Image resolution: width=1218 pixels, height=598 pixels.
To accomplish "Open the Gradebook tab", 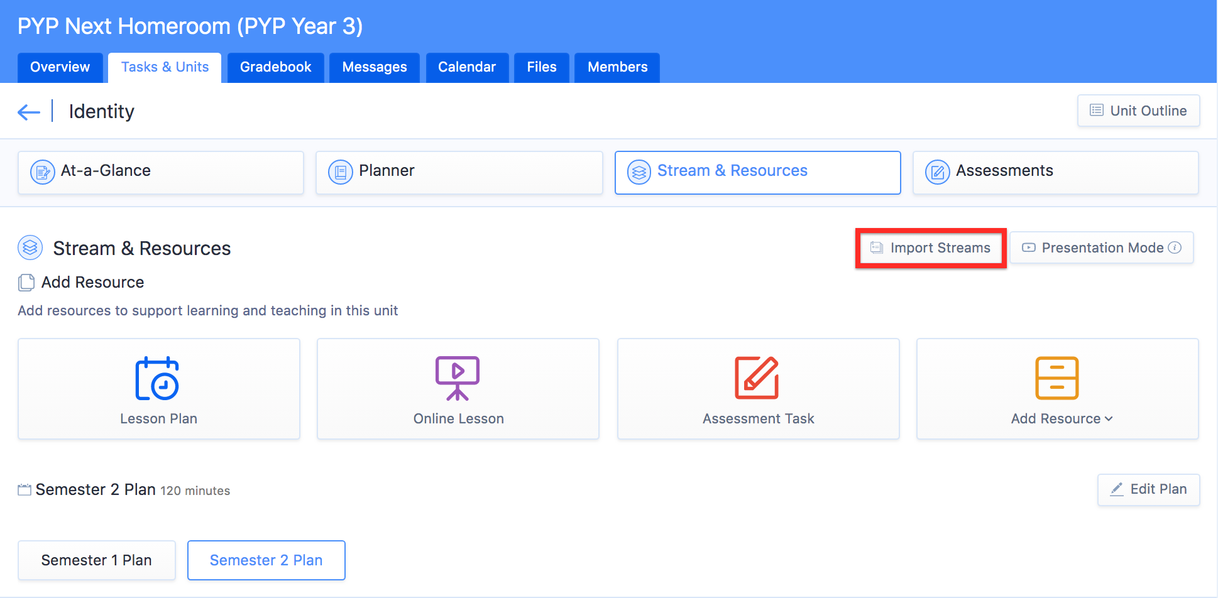I will [x=275, y=67].
